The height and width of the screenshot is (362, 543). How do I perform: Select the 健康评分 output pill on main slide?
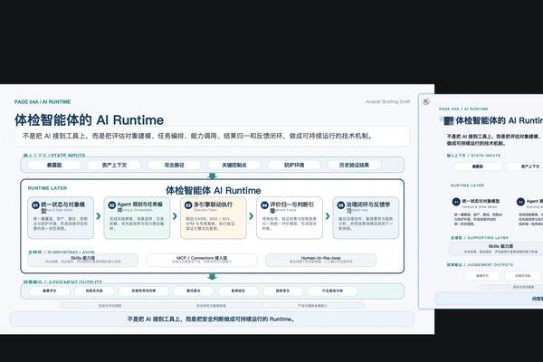click(x=50, y=291)
